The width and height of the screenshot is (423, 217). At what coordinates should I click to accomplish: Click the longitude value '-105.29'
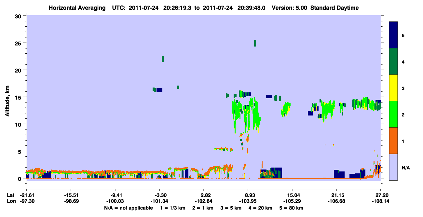coord(292,201)
